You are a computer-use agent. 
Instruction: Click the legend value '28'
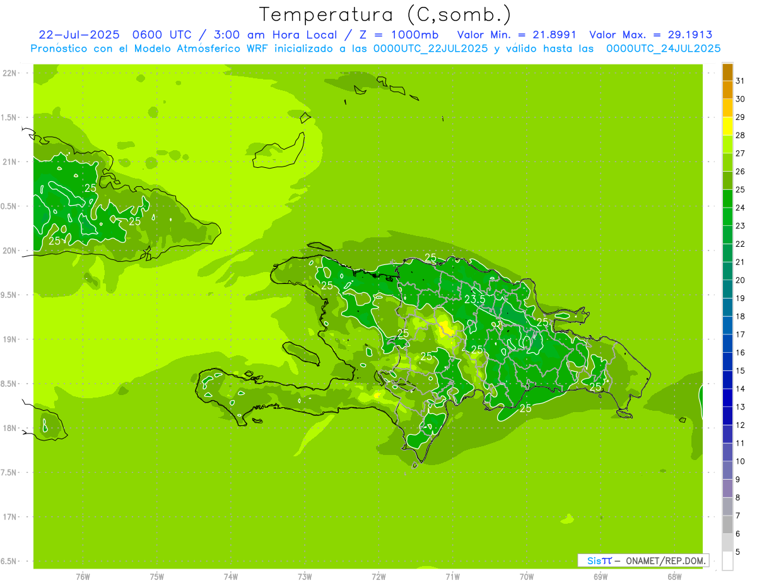pyautogui.click(x=740, y=135)
